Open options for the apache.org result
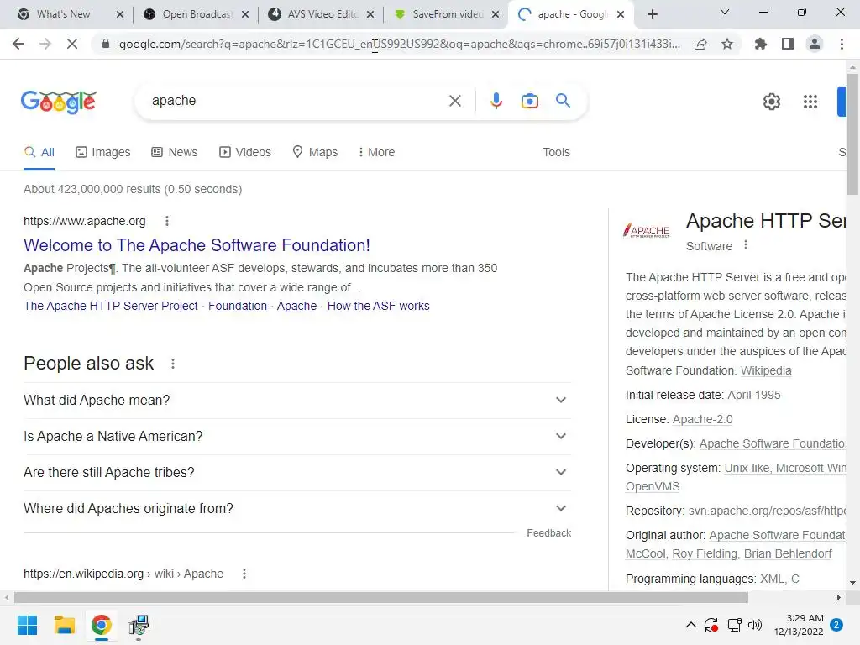 coord(167,221)
